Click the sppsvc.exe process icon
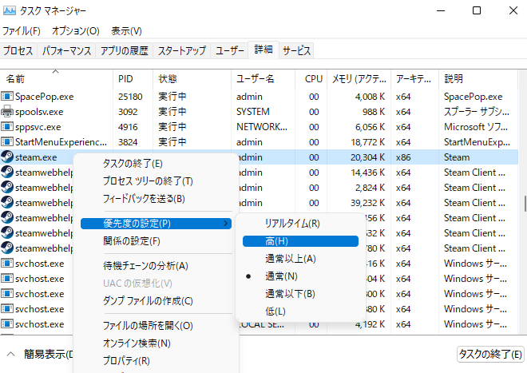Viewport: 527px width, 373px height. 7,127
